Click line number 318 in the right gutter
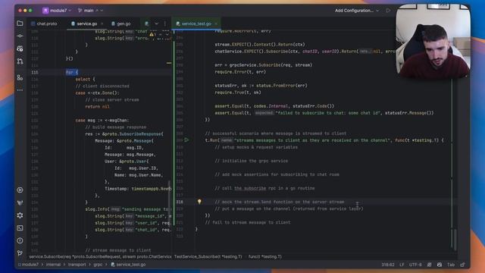This screenshot has width=485, height=273. (x=180, y=202)
